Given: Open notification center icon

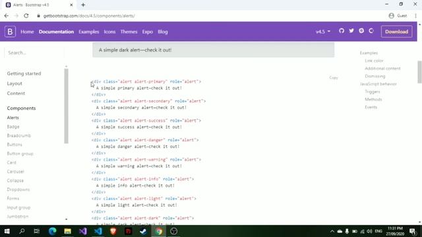Looking at the screenshot, I should coord(413,231).
